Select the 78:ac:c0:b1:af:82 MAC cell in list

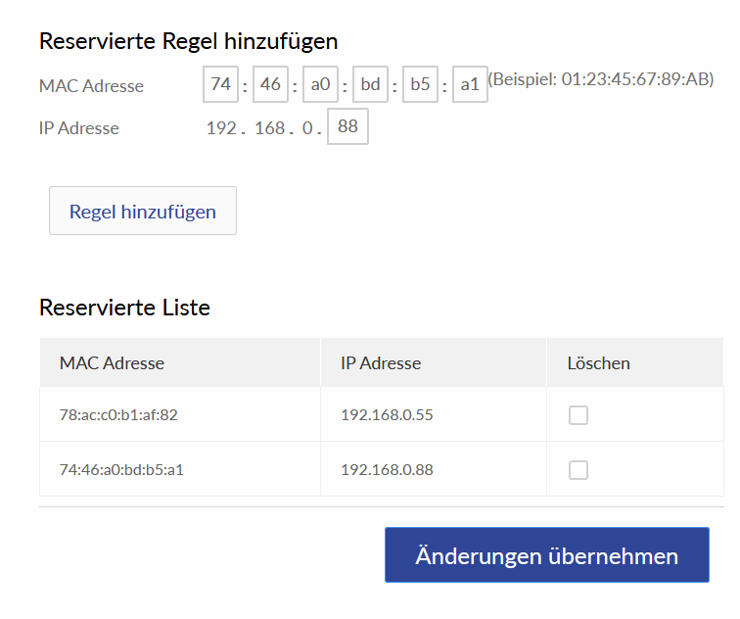[118, 415]
